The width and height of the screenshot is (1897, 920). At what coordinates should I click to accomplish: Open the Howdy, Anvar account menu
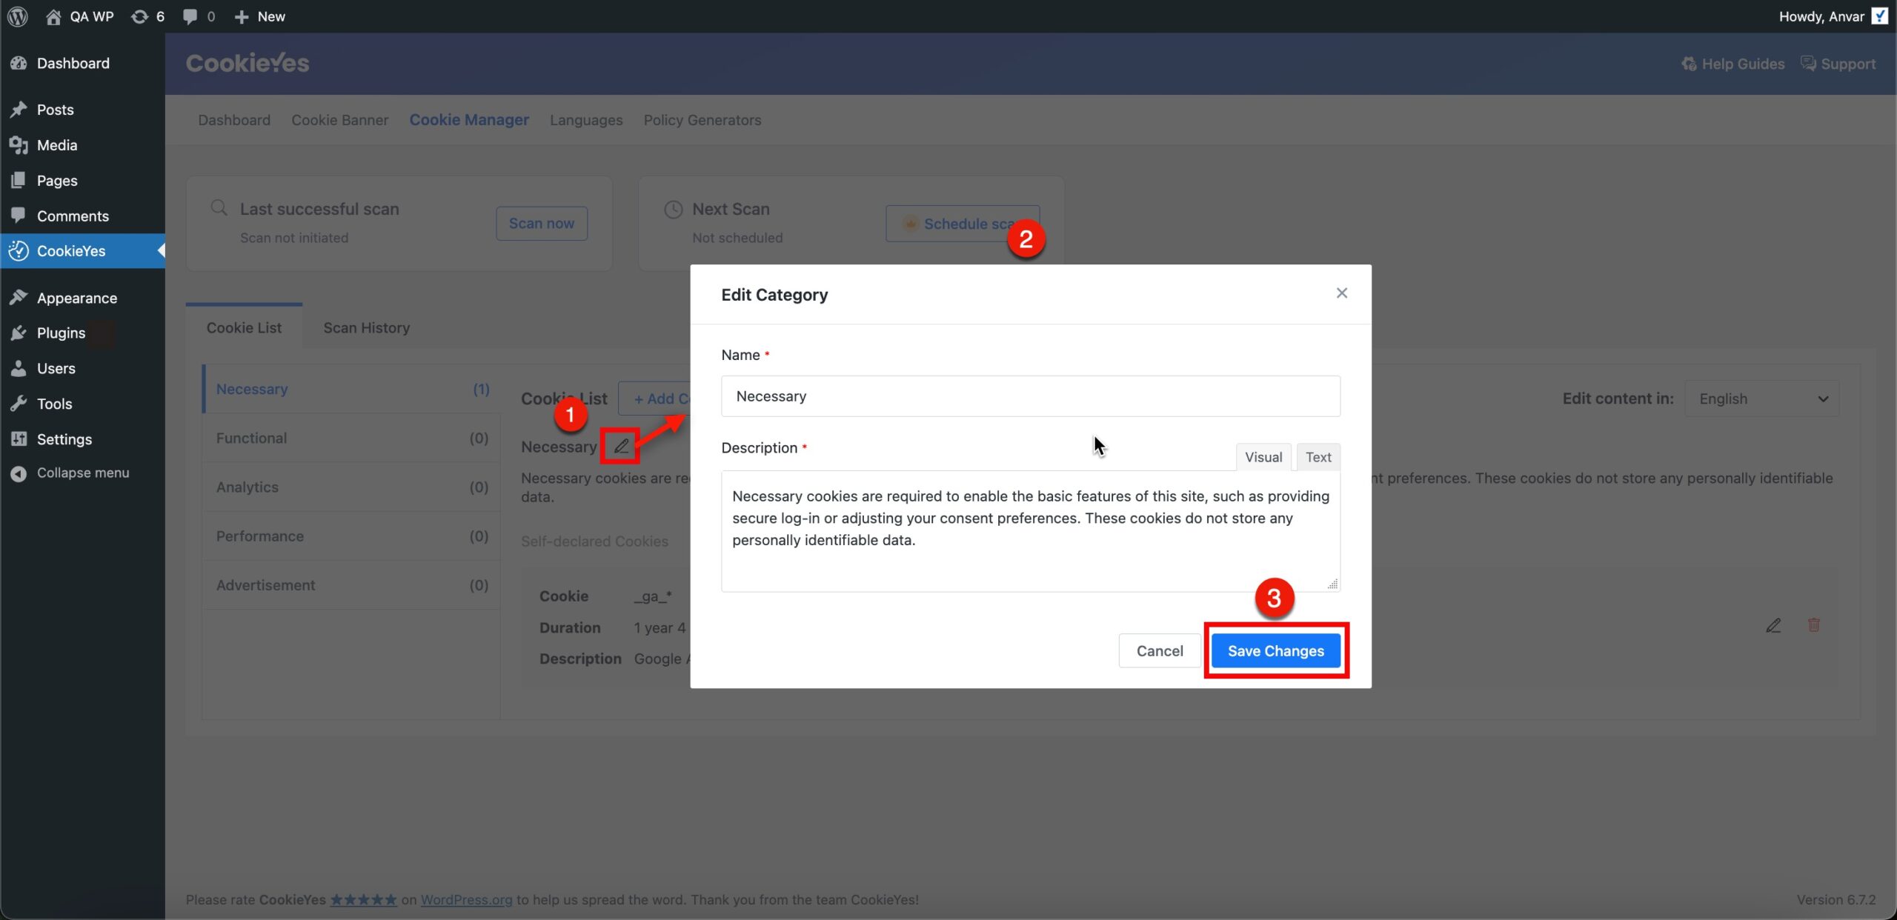[1833, 16]
